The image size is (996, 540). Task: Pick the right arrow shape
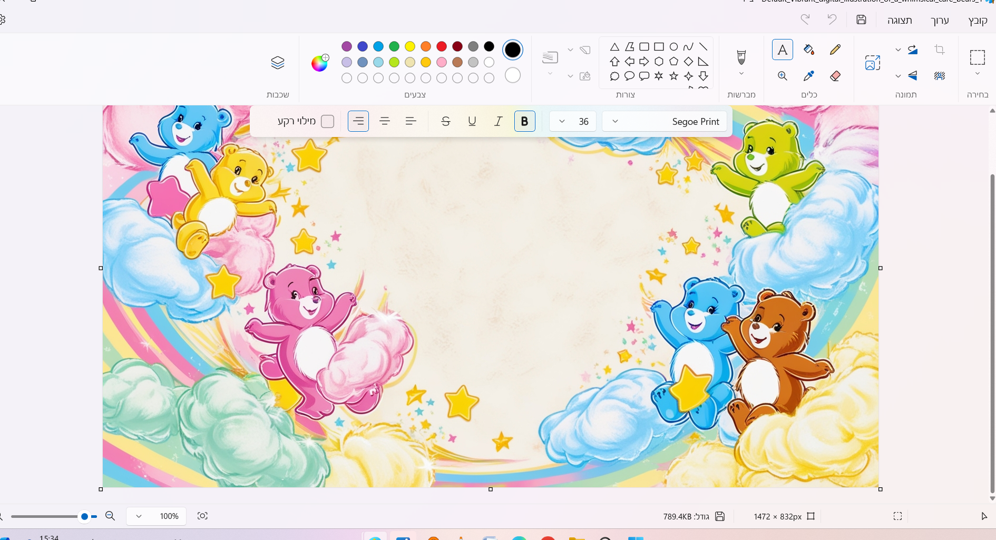pyautogui.click(x=644, y=62)
